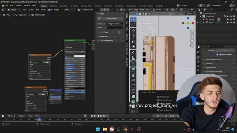Enable the Orthographic checkbox in Project from View

pyautogui.click(x=158, y=97)
